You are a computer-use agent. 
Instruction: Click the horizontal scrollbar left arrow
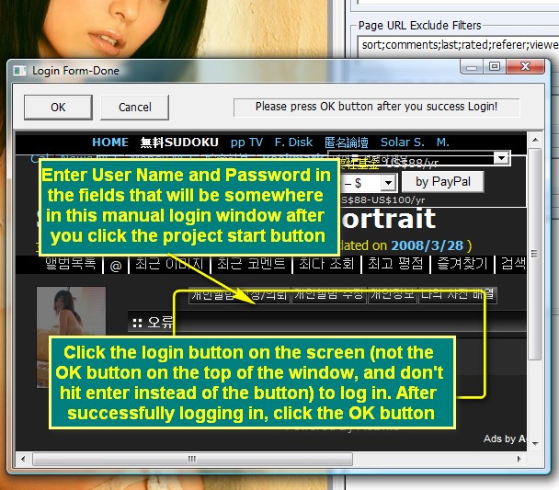(x=23, y=459)
